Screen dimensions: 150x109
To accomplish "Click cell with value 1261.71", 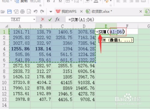I will click(x=20, y=32).
